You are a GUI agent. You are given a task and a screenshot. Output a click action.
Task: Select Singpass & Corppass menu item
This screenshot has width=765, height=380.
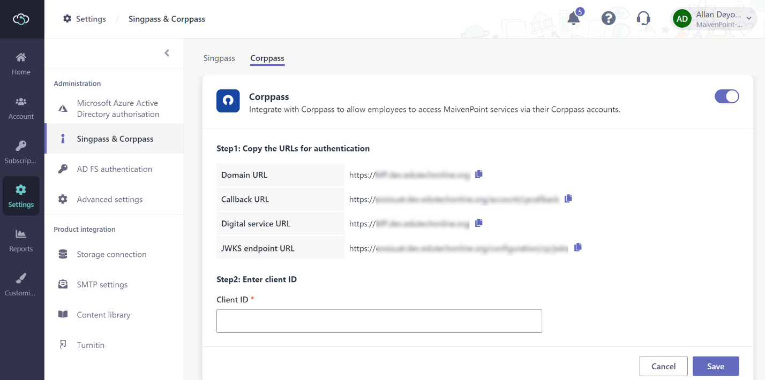[114, 139]
